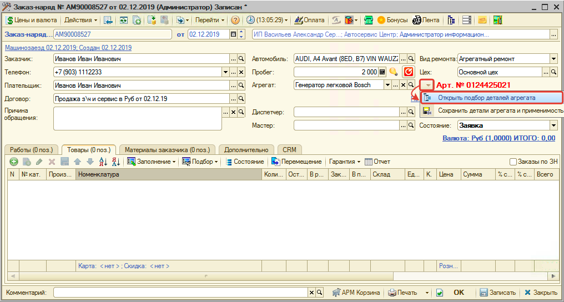Sort goods ascending with A-Z icon
The image size is (564, 302).
click(103, 162)
